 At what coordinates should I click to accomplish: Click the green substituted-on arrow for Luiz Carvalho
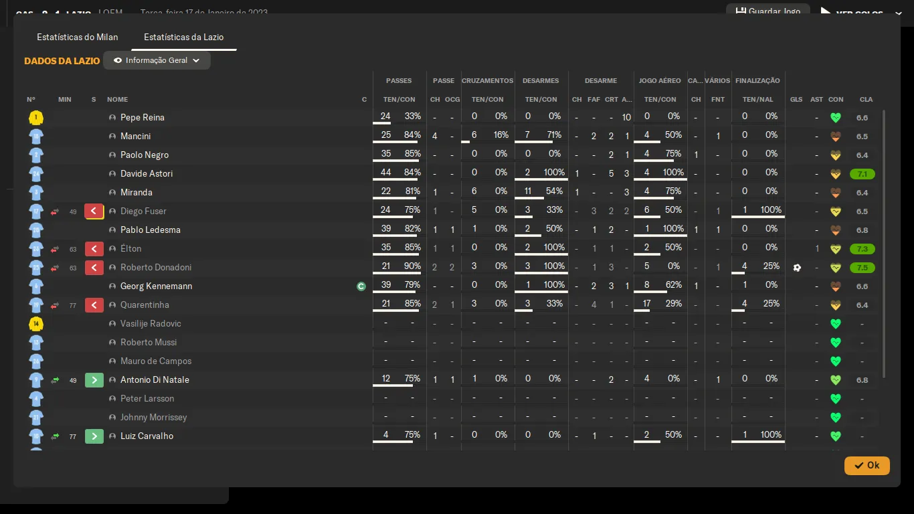(x=94, y=436)
